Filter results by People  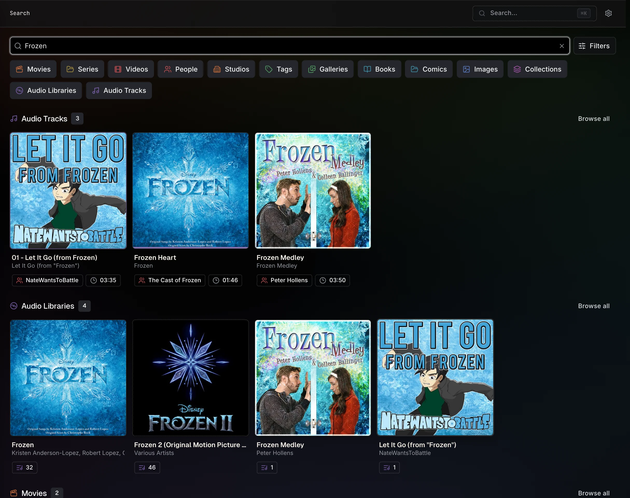[180, 69]
